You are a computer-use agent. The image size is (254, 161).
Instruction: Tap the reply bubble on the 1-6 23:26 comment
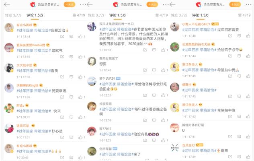[154, 95]
